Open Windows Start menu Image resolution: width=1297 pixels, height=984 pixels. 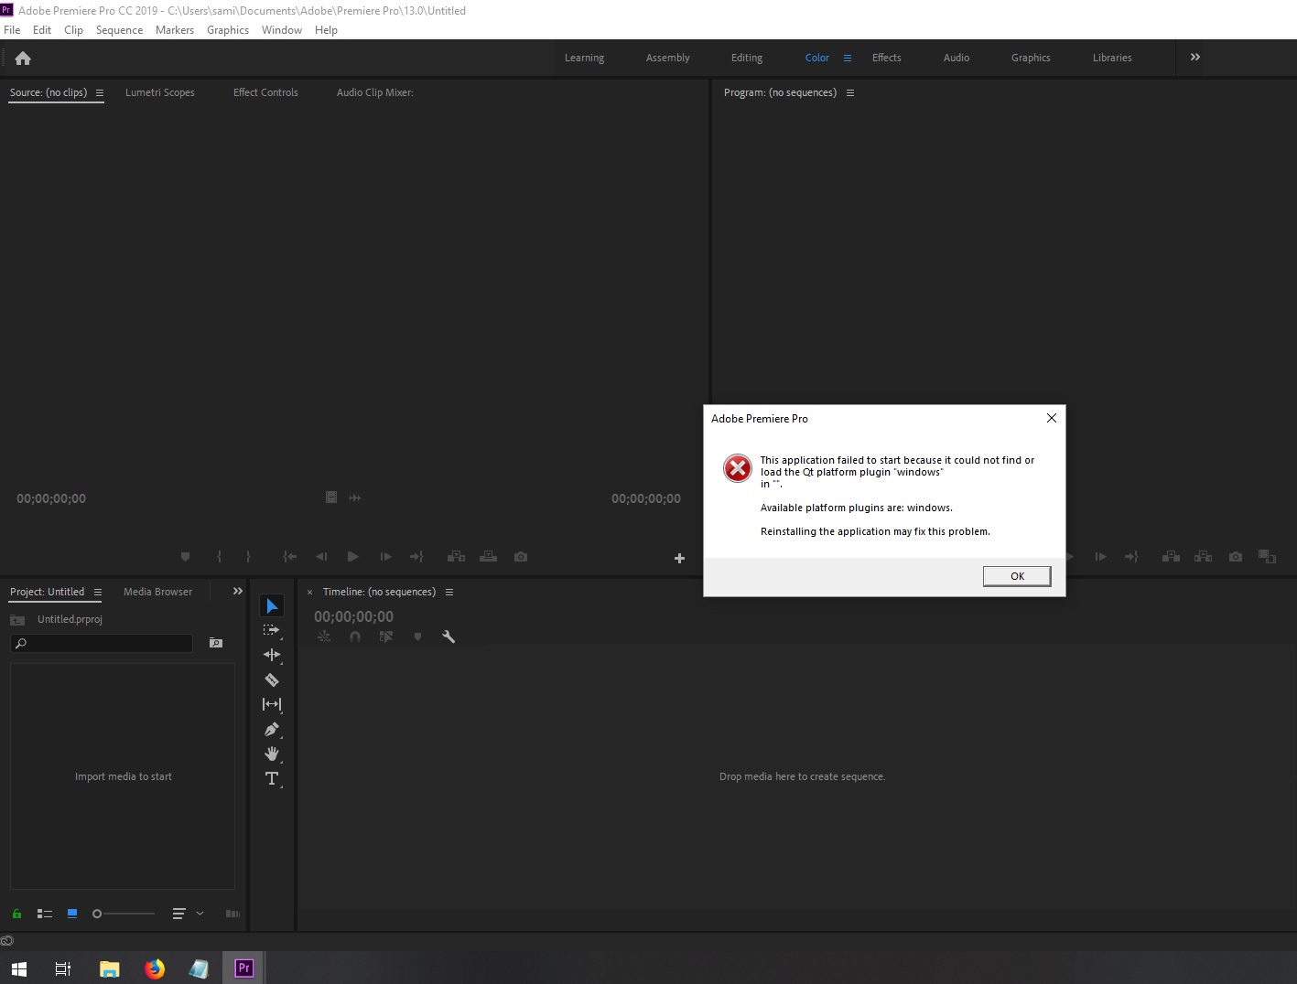pyautogui.click(x=19, y=968)
